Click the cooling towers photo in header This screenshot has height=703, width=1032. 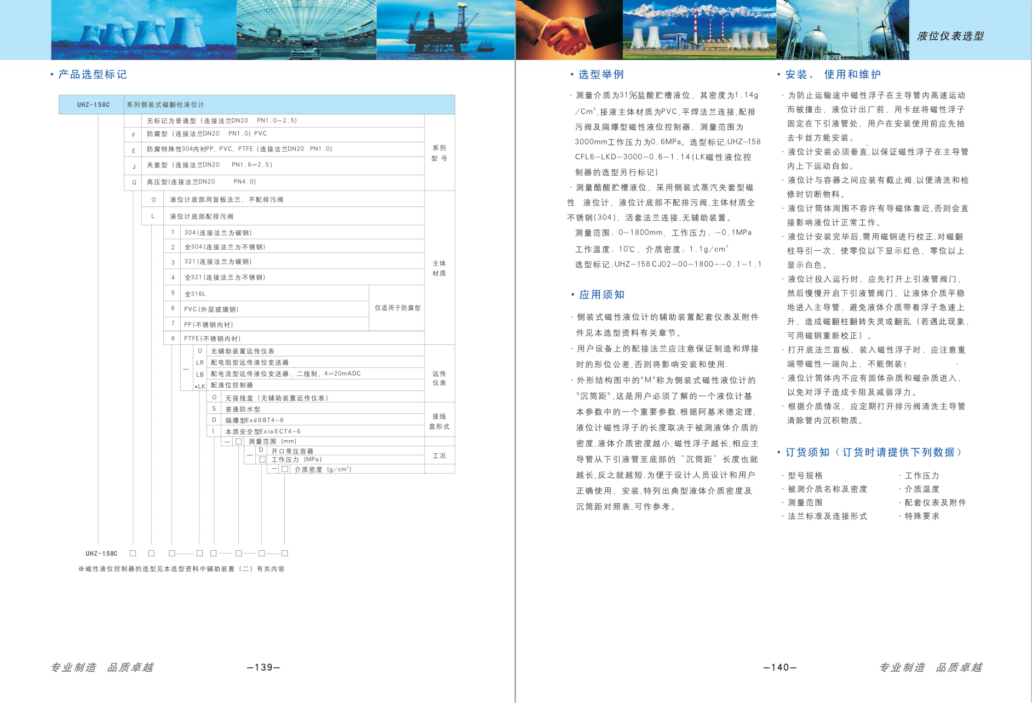144,30
